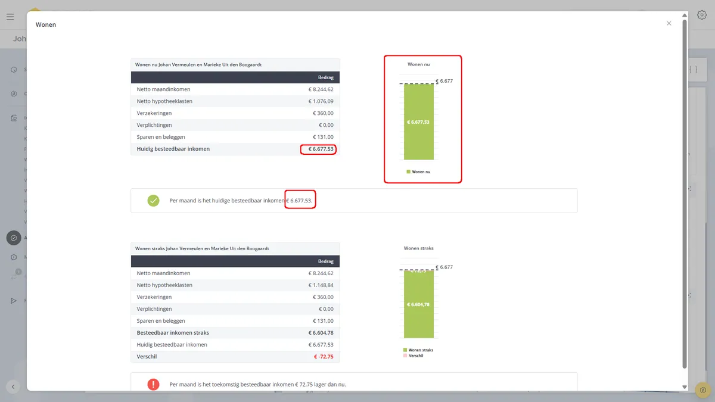This screenshot has width=715, height=402.
Task: Open the hamburger menu in the top-left corner
Action: (10, 17)
